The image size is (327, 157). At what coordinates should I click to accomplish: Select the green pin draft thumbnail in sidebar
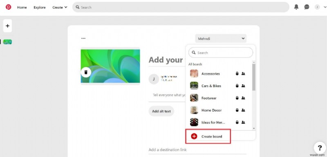pos(7,42)
